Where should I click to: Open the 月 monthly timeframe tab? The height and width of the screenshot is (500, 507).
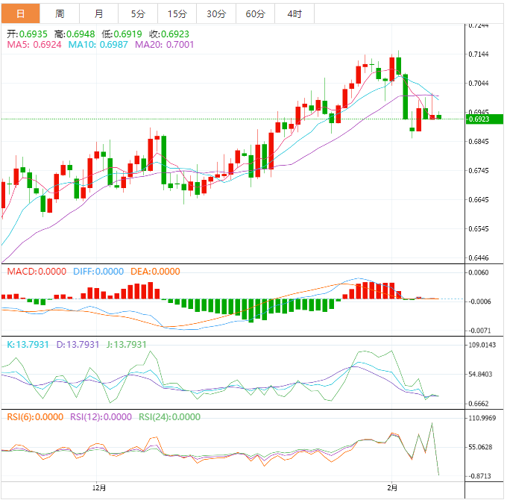tap(99, 13)
